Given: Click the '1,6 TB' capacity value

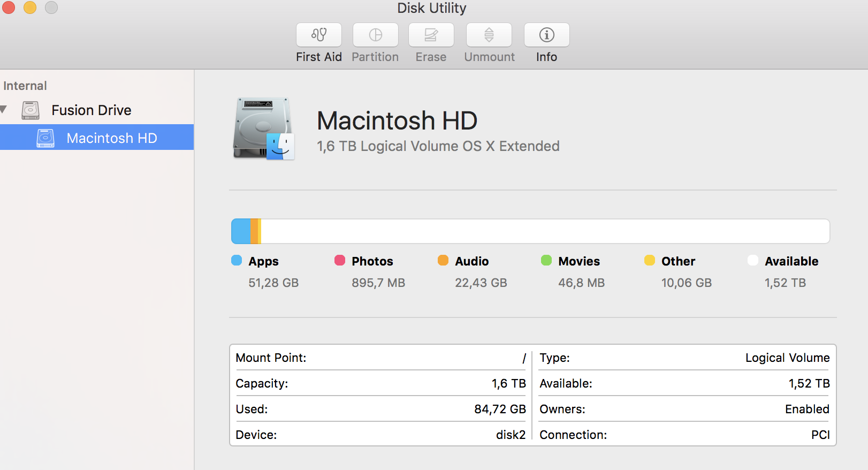Looking at the screenshot, I should point(509,383).
